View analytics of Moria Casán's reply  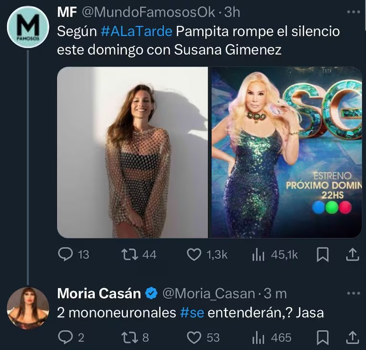click(x=258, y=338)
